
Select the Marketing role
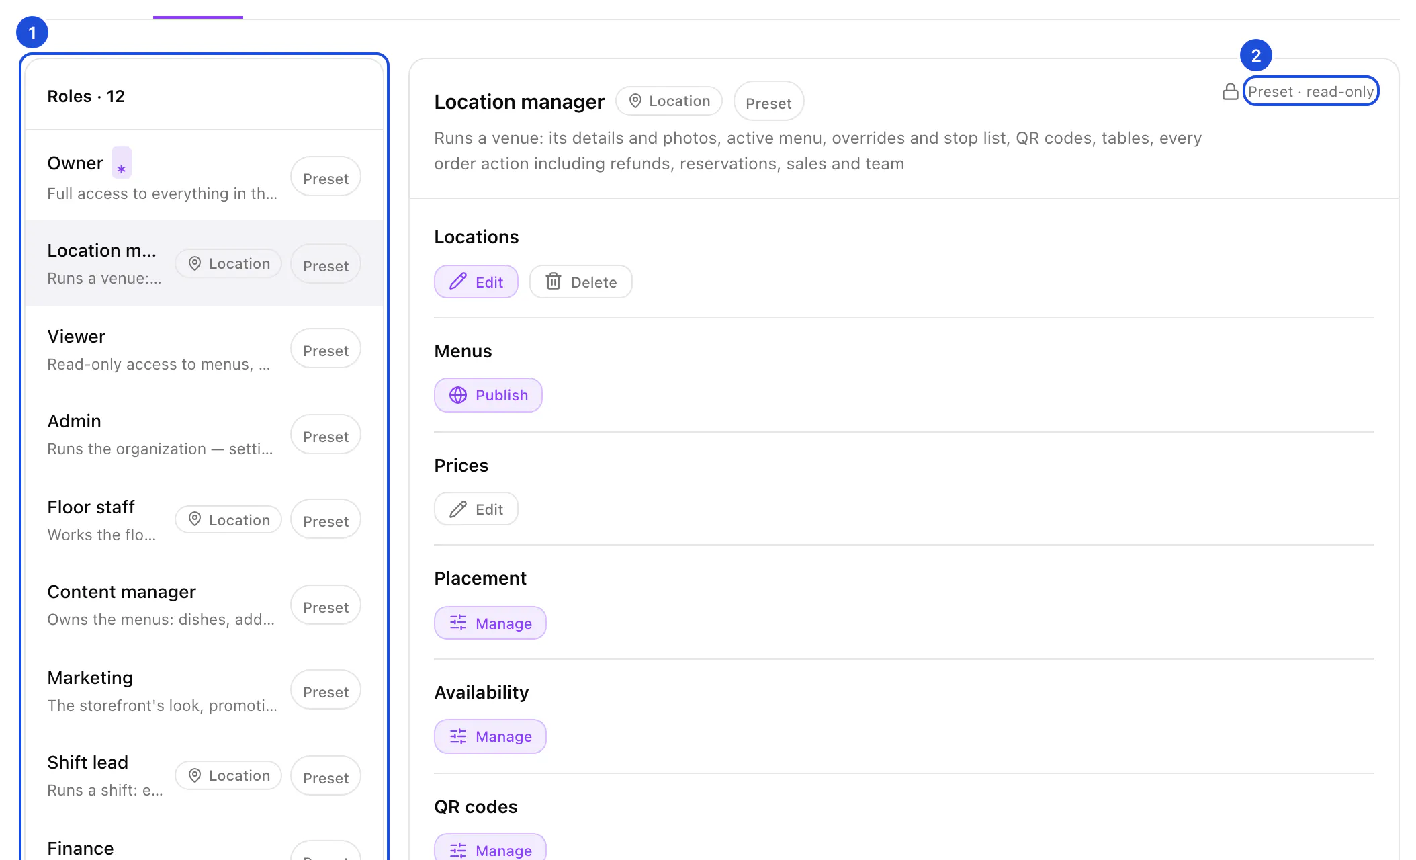(x=204, y=690)
